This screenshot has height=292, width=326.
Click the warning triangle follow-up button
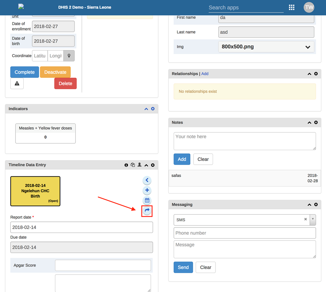tap(17, 83)
